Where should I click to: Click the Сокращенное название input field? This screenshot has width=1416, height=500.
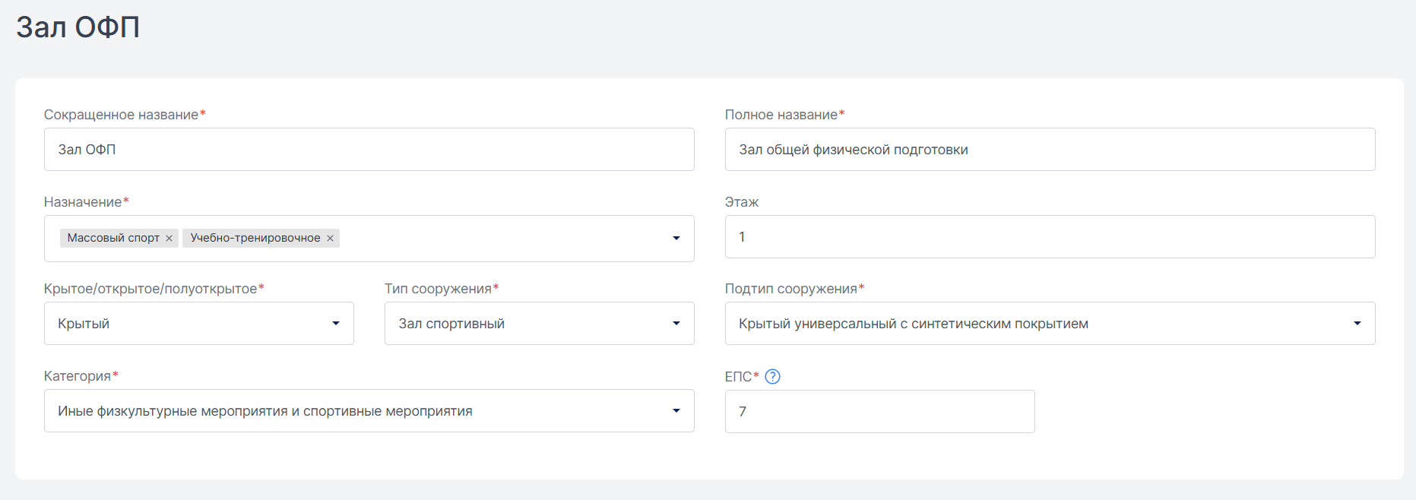click(369, 149)
